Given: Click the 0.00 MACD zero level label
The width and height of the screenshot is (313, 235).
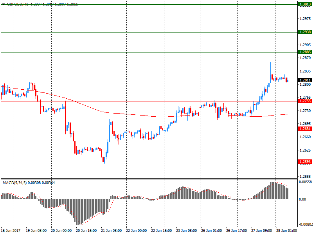Looking at the screenshot, I should click(302, 199).
